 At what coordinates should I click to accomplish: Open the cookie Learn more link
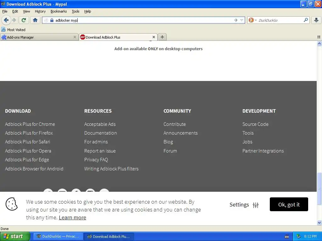tap(73, 217)
